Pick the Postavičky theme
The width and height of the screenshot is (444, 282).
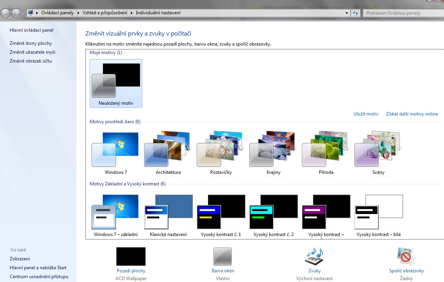221,153
